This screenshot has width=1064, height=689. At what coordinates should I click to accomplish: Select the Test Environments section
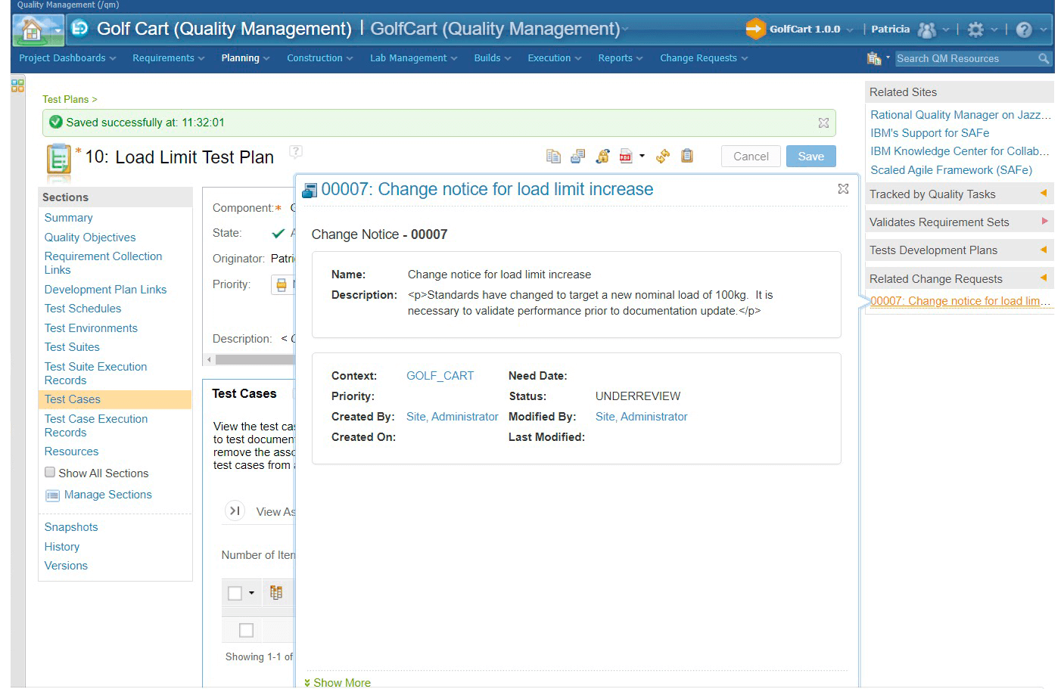[x=91, y=328]
